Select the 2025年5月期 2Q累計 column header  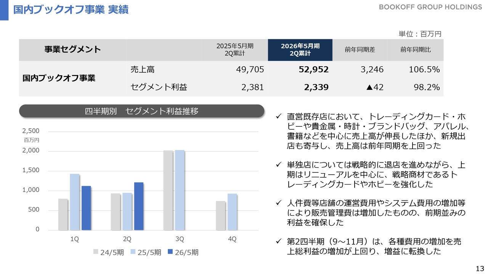point(235,50)
